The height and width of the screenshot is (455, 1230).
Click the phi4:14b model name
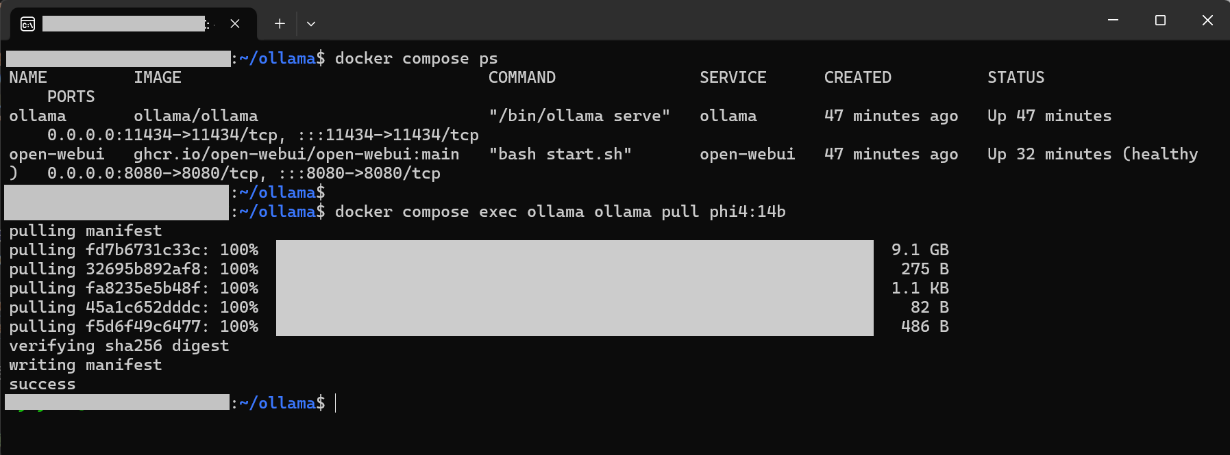pyautogui.click(x=747, y=211)
